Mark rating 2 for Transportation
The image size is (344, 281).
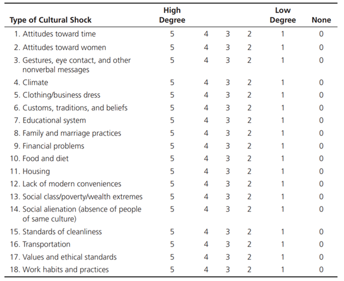(249, 244)
